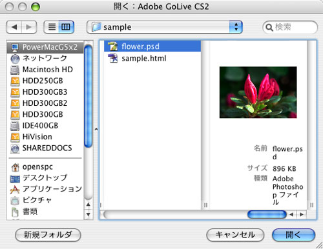The width and height of the screenshot is (323, 249).
Task: Click the horizontal scroll right arrow
Action: (302, 214)
